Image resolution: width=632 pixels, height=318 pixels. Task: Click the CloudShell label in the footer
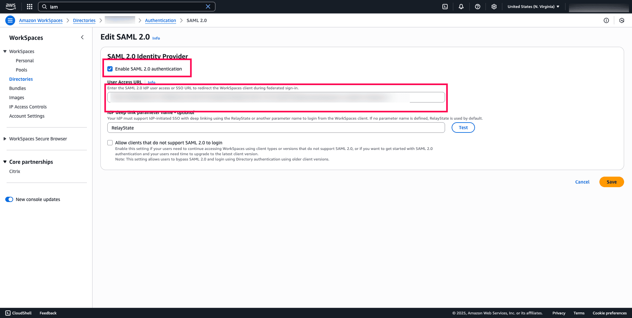coord(22,313)
